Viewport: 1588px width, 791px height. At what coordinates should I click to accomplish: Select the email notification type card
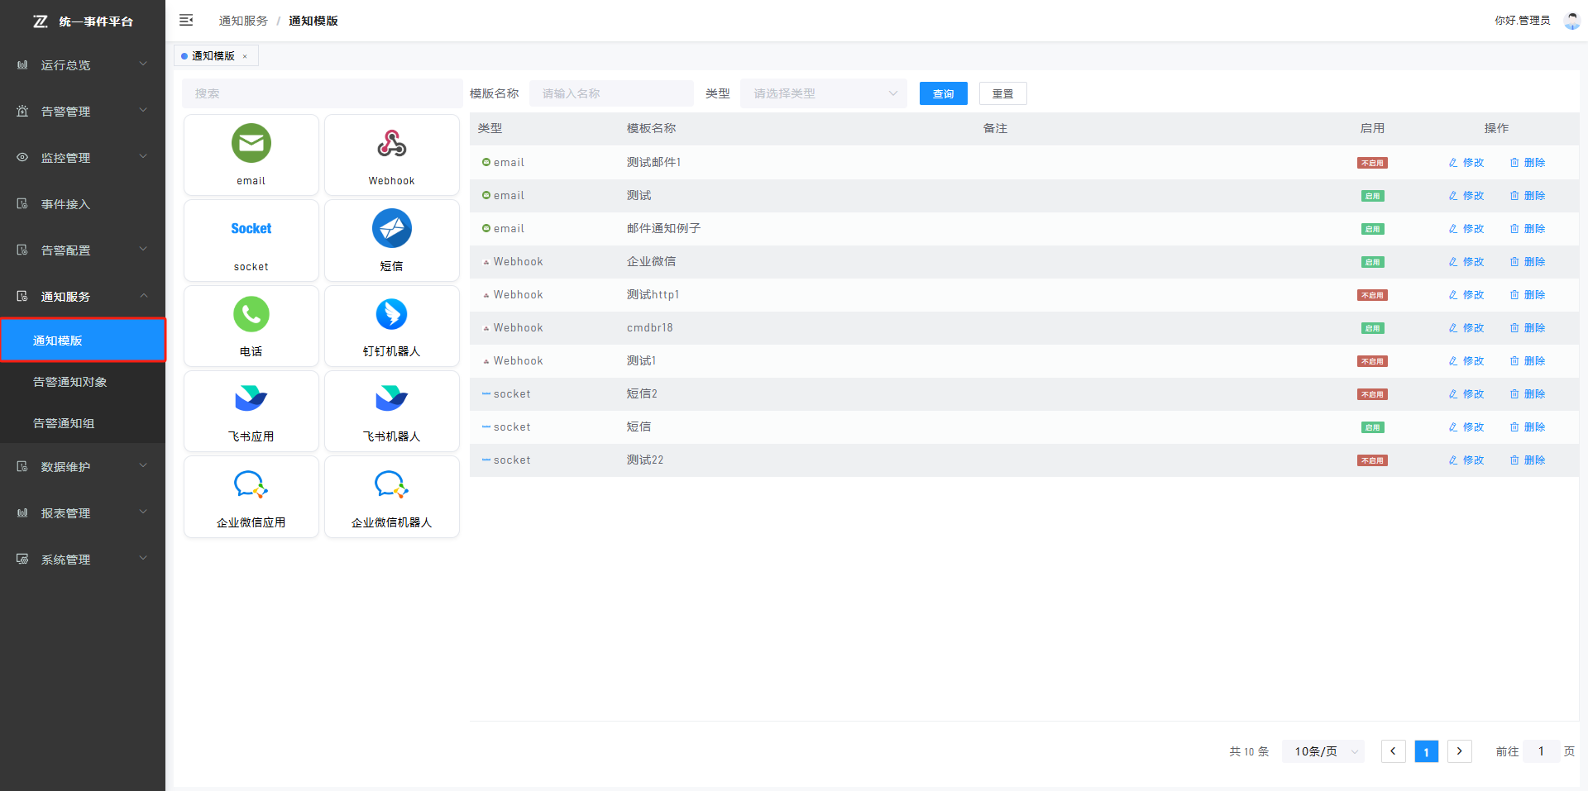click(x=251, y=155)
